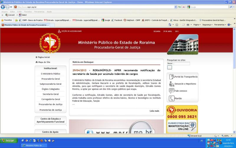Image resolution: width=236 pixels, height=148 pixels.
Task: Go forward with the browser Forward arrow
Action: (7, 7)
